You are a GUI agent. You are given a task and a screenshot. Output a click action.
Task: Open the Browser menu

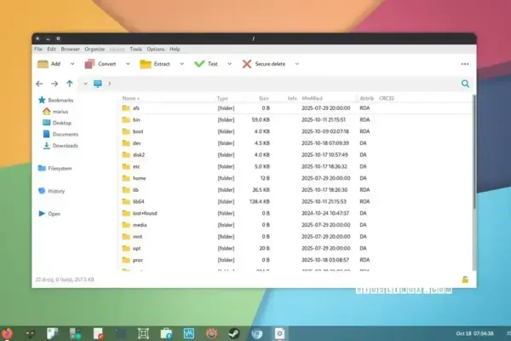[x=71, y=49]
